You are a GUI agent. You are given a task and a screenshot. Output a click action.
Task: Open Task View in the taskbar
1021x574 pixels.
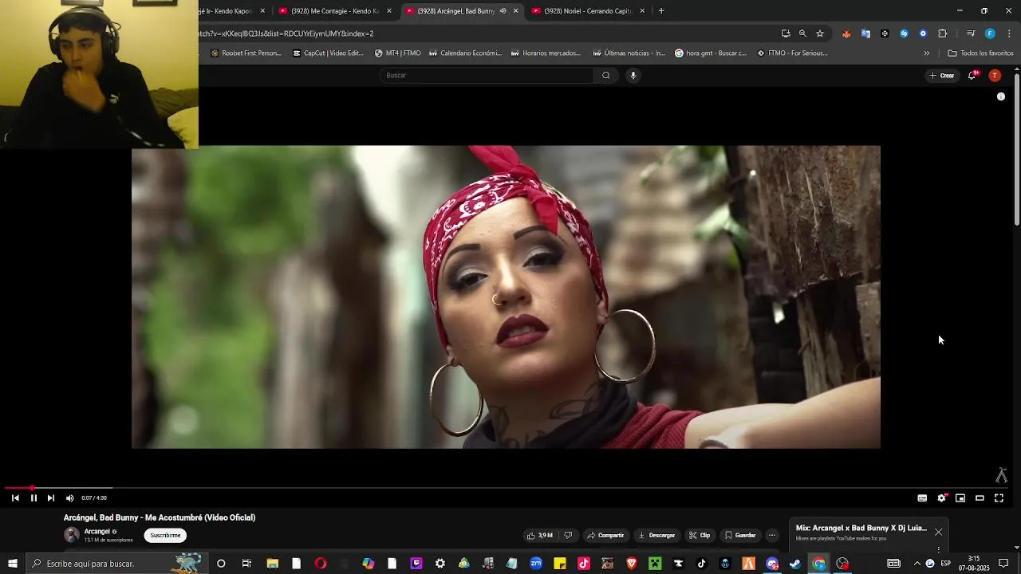click(246, 564)
